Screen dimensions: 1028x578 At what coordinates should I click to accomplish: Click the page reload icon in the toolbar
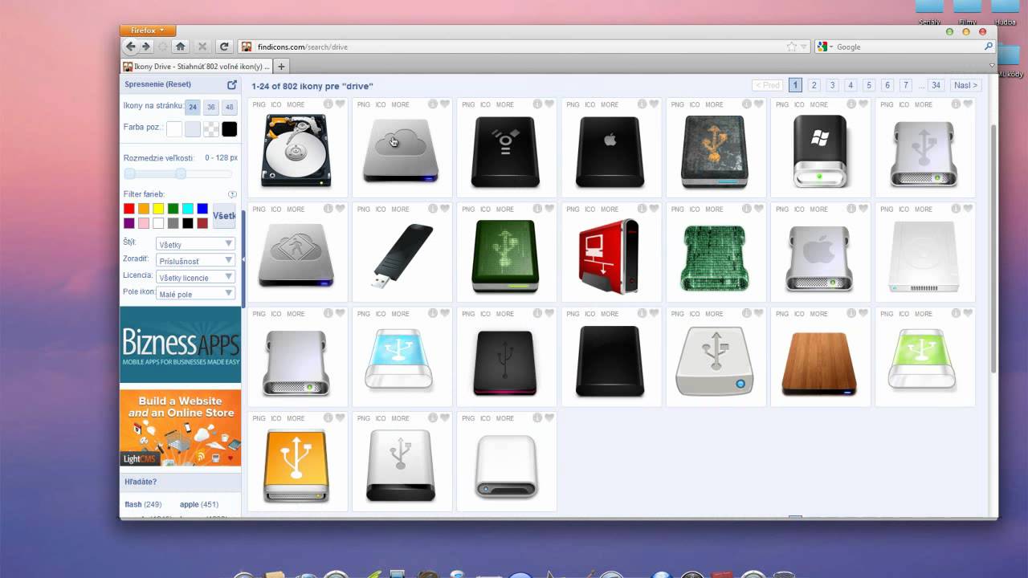coord(225,47)
